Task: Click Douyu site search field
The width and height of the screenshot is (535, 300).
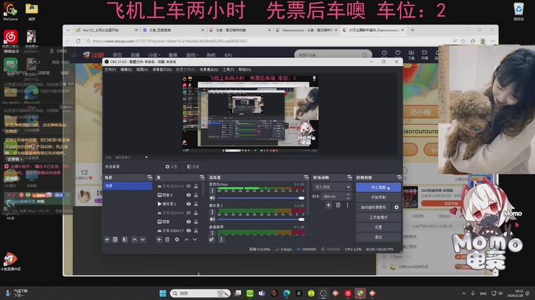Action: click(x=329, y=55)
